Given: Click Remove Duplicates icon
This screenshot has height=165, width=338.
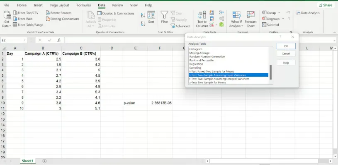Looking at the screenshot, I should coord(212,19).
